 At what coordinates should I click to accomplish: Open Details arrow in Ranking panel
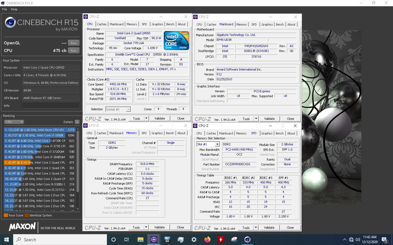77,122
